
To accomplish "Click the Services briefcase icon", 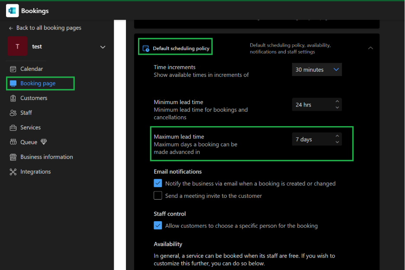I will pyautogui.click(x=13, y=127).
